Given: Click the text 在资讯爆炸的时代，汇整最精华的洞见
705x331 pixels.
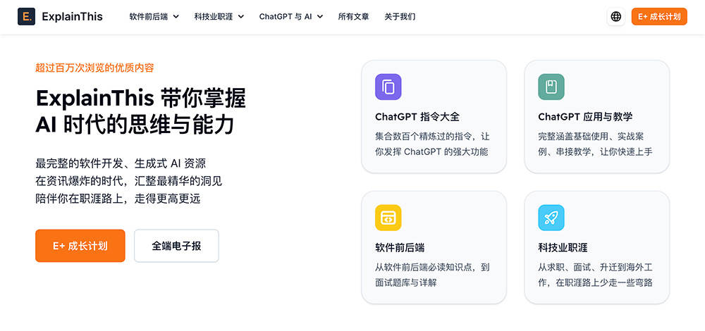Looking at the screenshot, I should click(x=128, y=181).
